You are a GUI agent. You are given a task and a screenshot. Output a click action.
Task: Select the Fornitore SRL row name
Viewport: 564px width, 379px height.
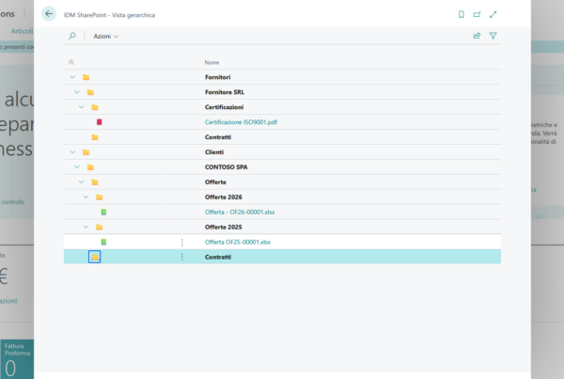(225, 92)
